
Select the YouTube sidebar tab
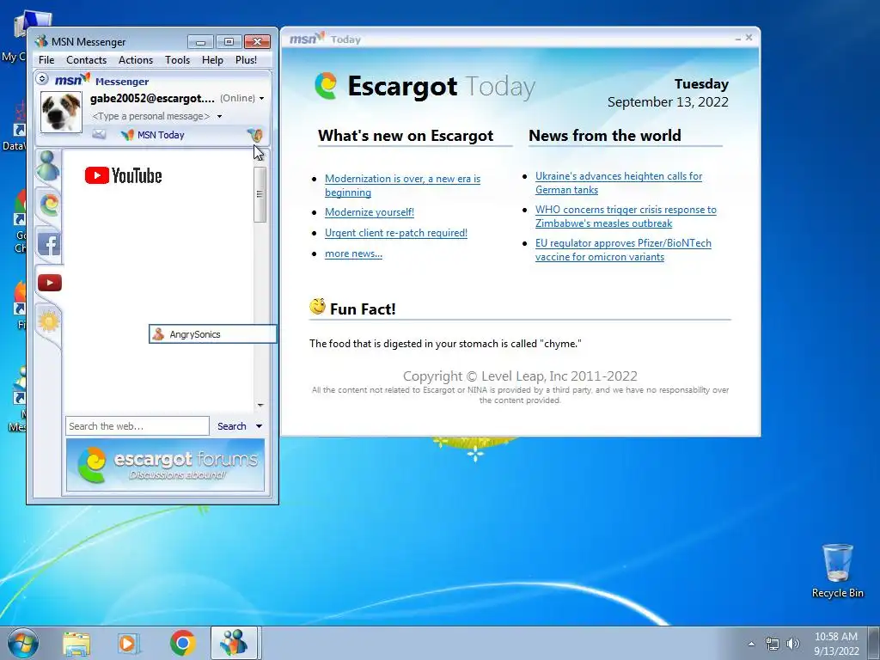pyautogui.click(x=49, y=283)
